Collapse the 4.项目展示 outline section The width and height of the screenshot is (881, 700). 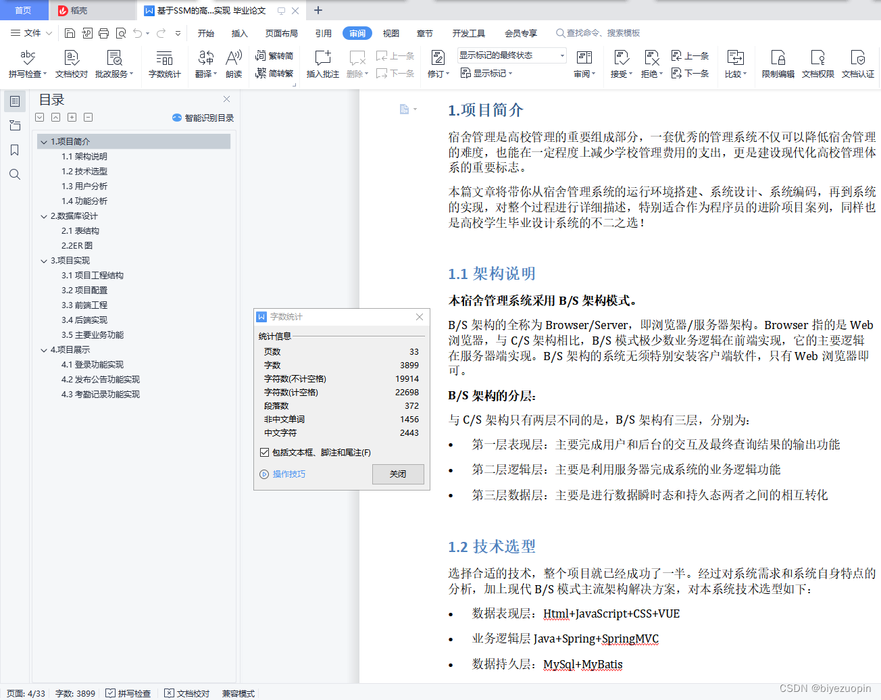(44, 350)
